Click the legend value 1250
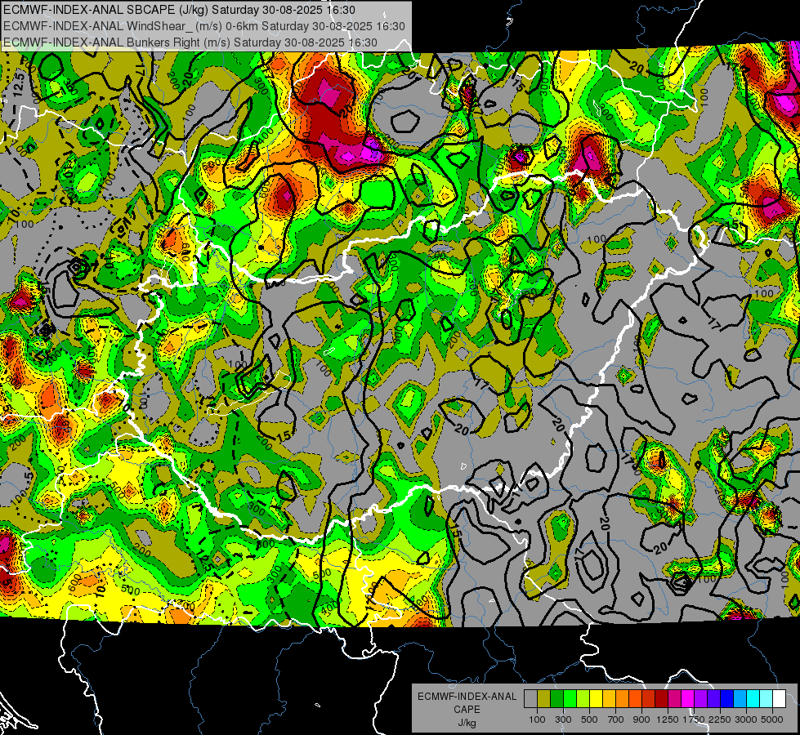This screenshot has height=735, width=800. point(668,719)
